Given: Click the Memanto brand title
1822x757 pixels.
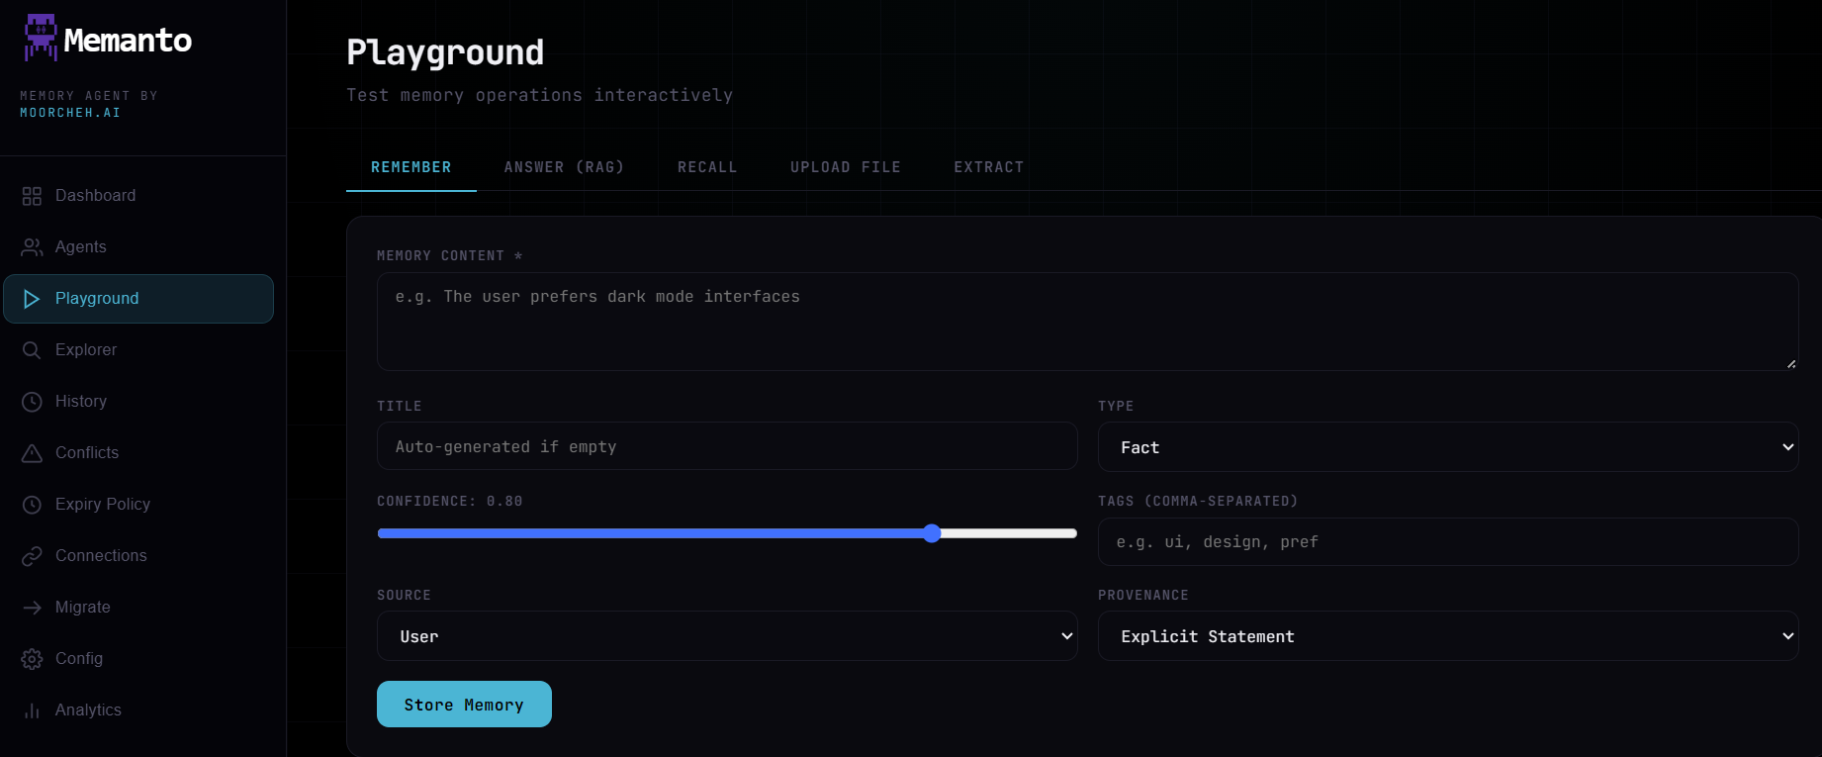Looking at the screenshot, I should click(128, 41).
